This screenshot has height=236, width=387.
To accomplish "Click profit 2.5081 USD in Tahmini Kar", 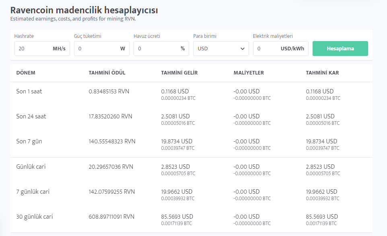I will click(x=320, y=116).
